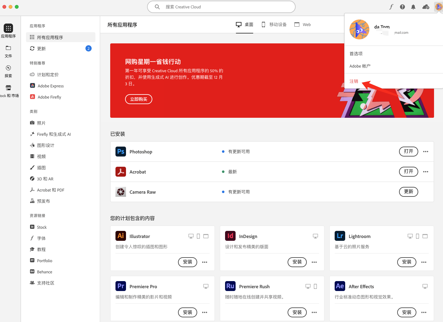
Task: Select the 照片 category
Action: (x=61, y=123)
